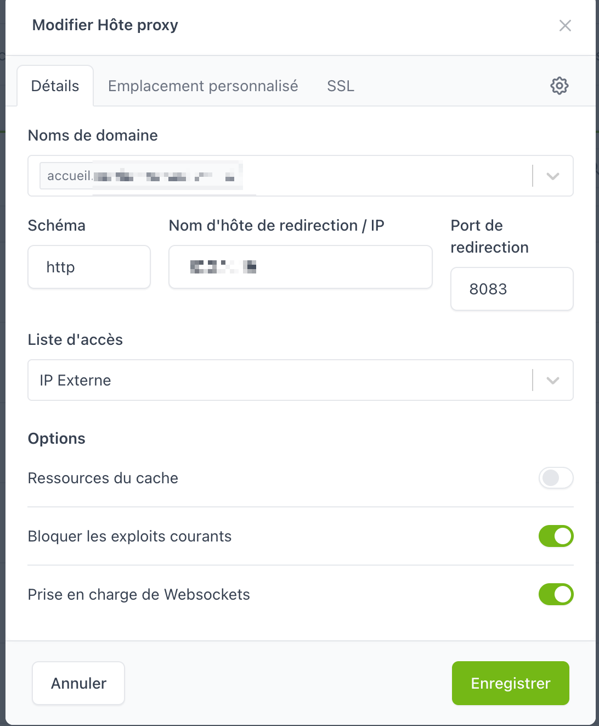Viewport: 599px width, 726px height.
Task: Switch to the SSL tab
Action: (x=340, y=86)
